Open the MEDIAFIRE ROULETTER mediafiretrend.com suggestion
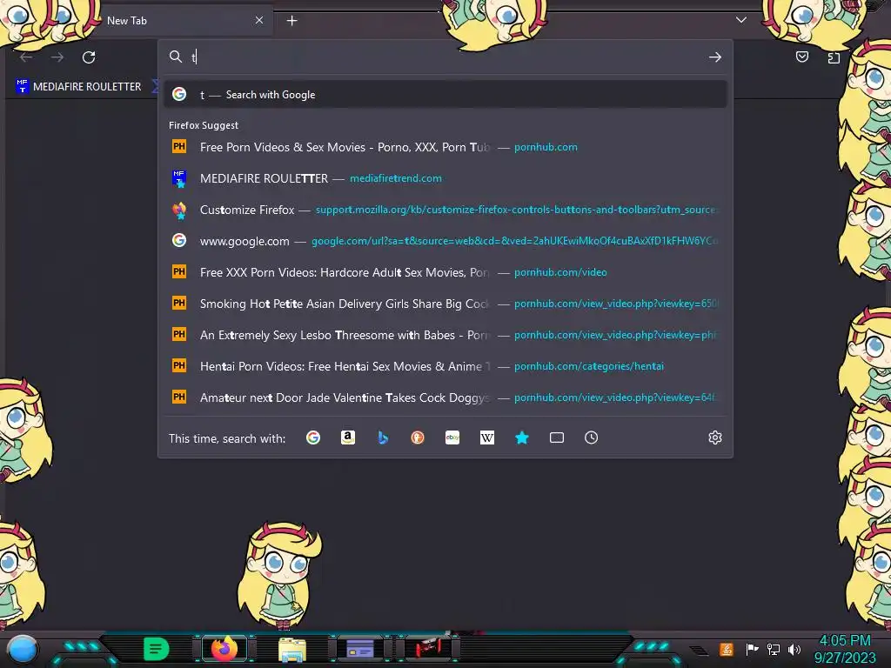The image size is (891, 668). coord(445,178)
